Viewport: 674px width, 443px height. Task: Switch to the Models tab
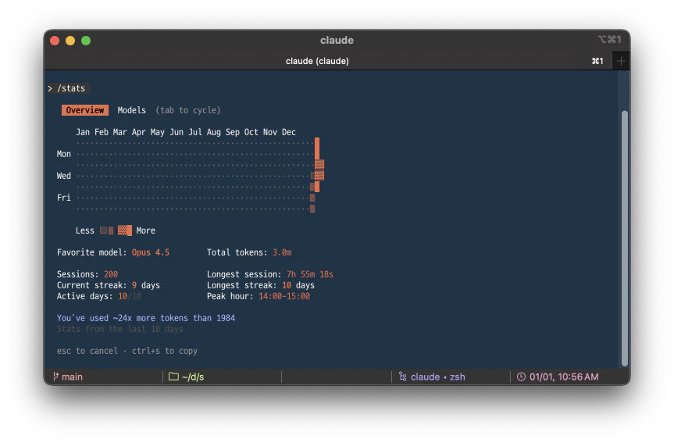point(131,110)
